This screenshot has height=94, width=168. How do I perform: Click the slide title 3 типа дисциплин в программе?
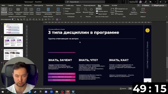(x=83, y=32)
